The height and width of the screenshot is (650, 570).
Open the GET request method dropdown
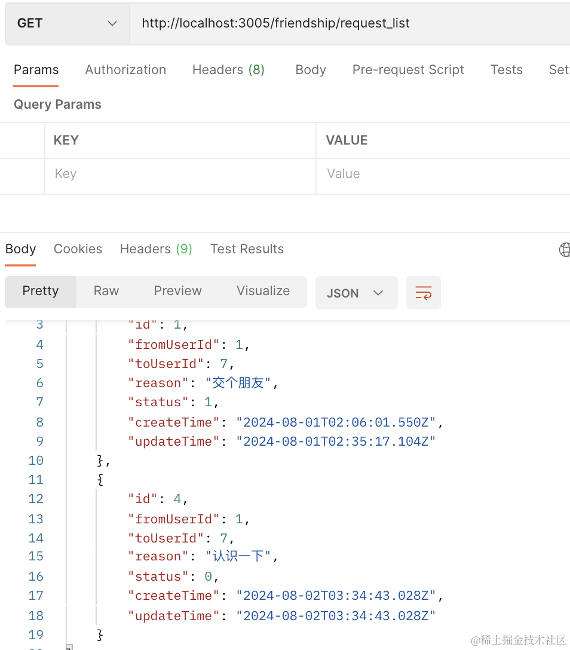[x=67, y=23]
